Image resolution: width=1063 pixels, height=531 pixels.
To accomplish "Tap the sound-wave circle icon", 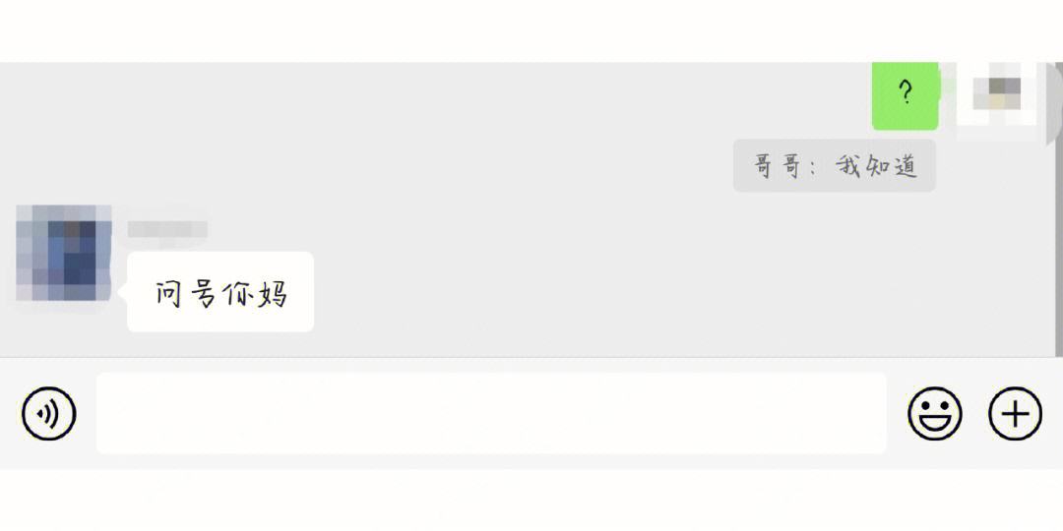I will (49, 413).
